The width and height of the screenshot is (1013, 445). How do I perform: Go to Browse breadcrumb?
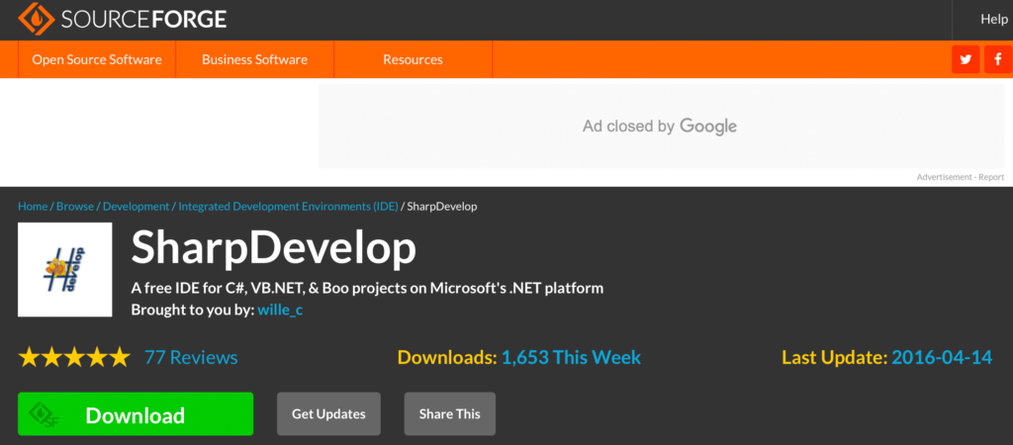click(75, 207)
